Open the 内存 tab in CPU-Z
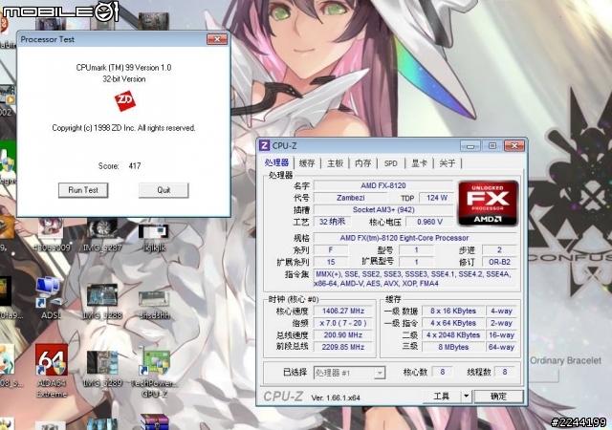The image size is (612, 430). click(363, 163)
